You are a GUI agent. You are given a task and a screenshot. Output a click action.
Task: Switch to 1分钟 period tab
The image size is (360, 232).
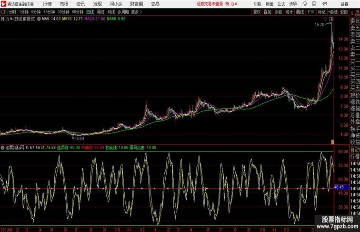click(x=24, y=12)
